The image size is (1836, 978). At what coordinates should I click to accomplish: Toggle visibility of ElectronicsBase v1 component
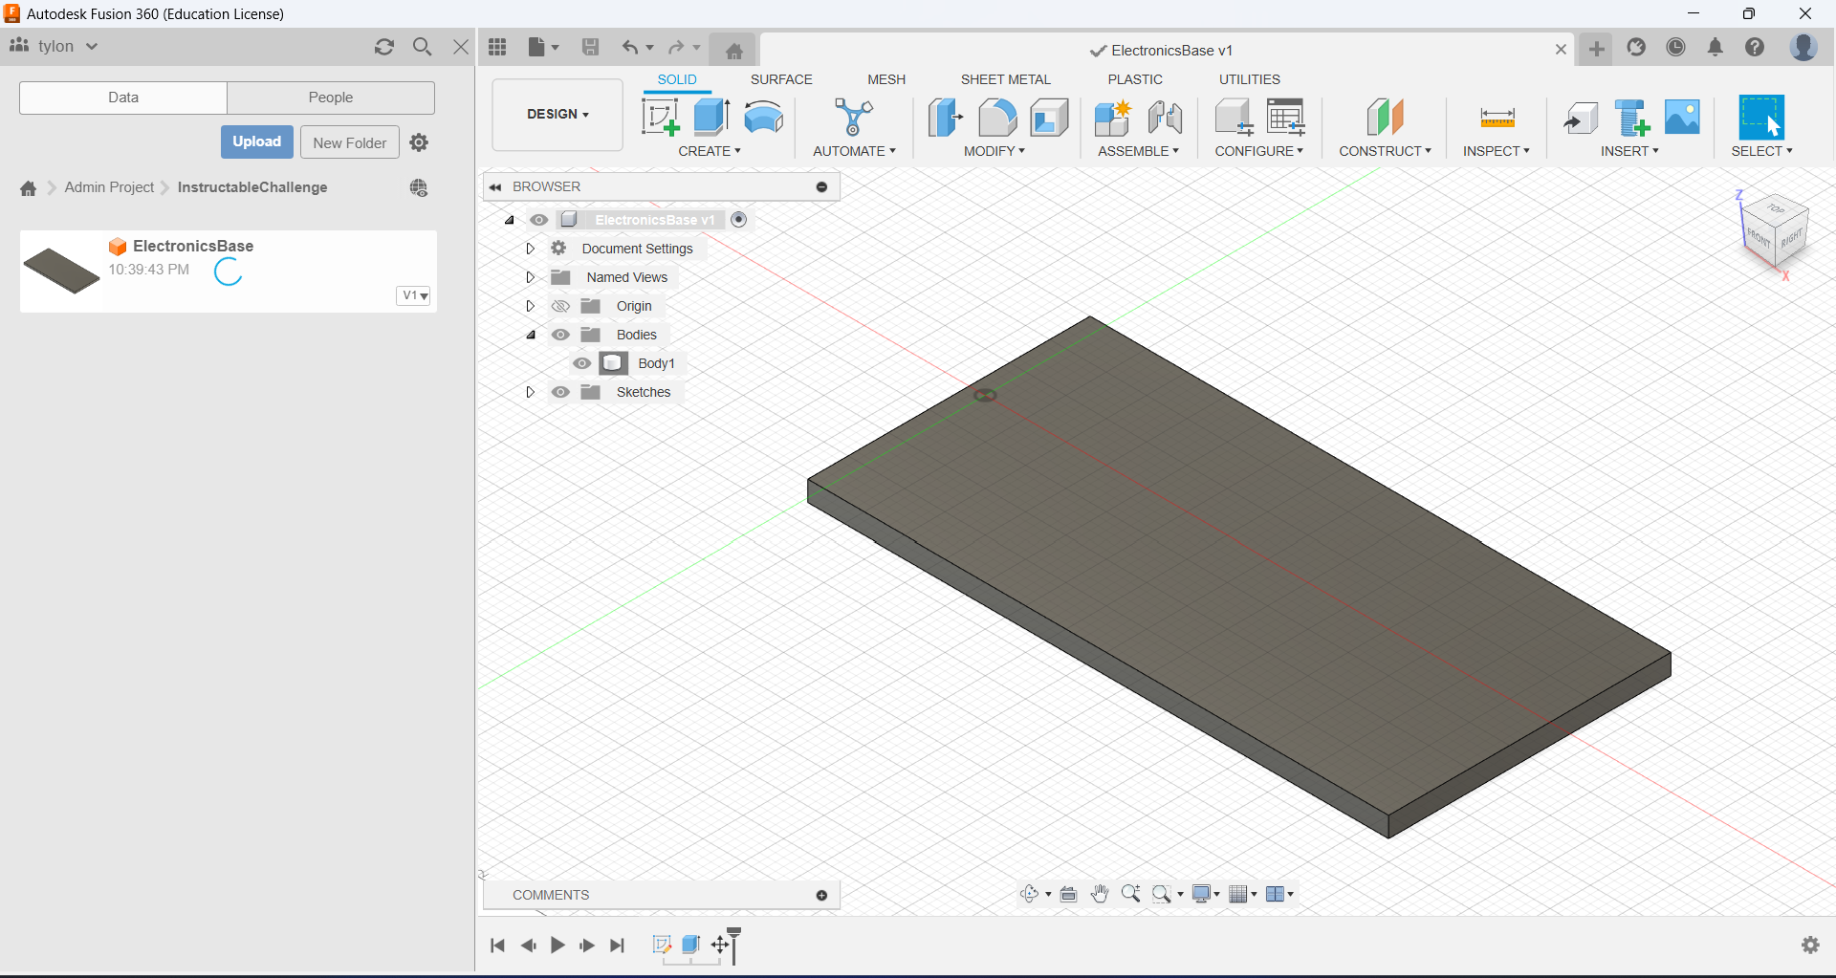click(x=539, y=220)
